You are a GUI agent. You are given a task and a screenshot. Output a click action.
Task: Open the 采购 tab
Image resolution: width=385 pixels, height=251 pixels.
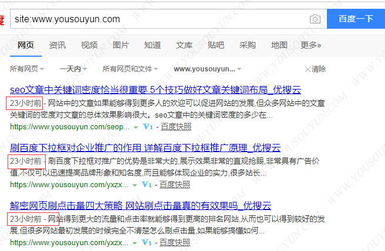click(x=248, y=45)
